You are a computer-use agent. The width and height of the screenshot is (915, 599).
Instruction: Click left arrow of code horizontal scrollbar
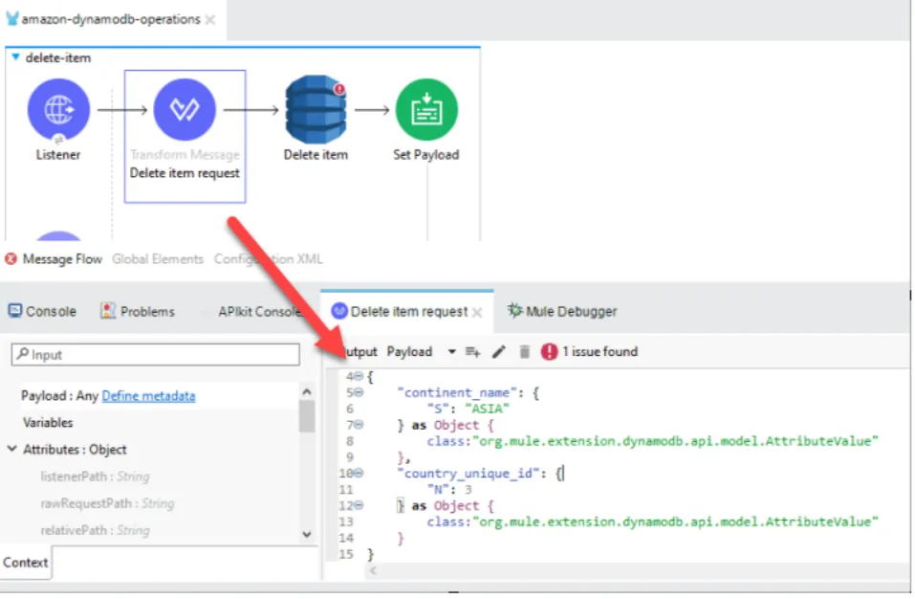click(374, 570)
